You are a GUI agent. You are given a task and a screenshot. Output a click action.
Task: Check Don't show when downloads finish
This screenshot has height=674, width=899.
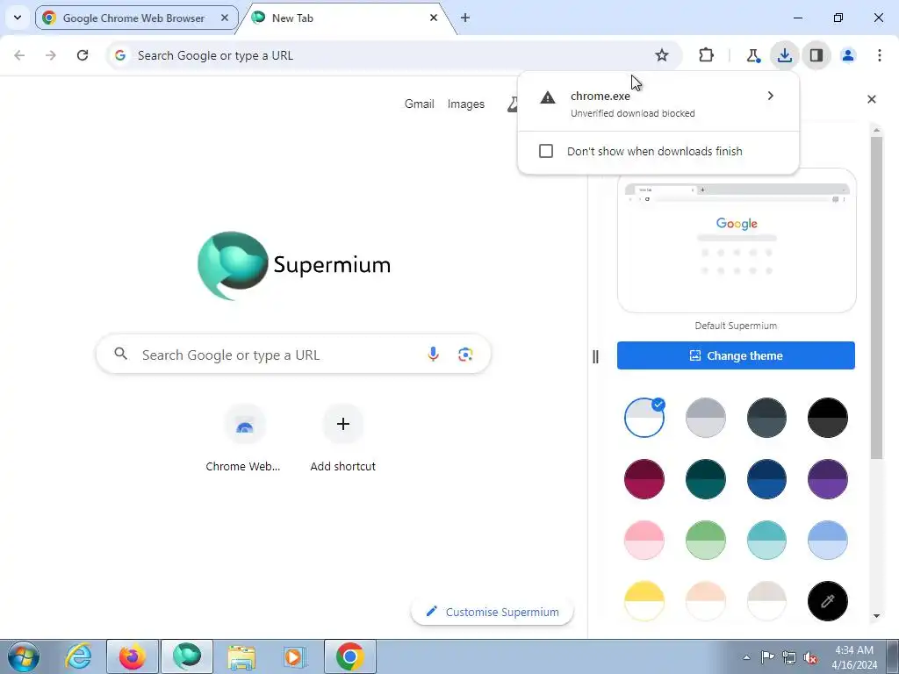pos(546,151)
